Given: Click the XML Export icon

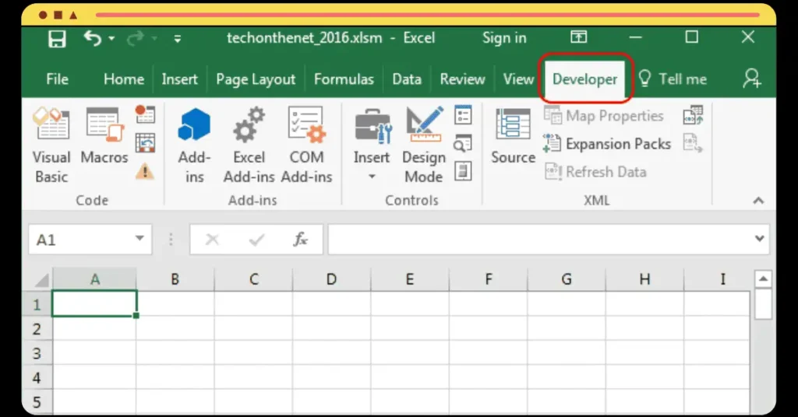Looking at the screenshot, I should (693, 143).
